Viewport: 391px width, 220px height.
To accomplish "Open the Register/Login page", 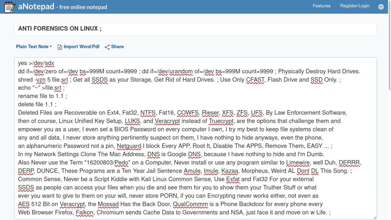I will click(355, 6).
